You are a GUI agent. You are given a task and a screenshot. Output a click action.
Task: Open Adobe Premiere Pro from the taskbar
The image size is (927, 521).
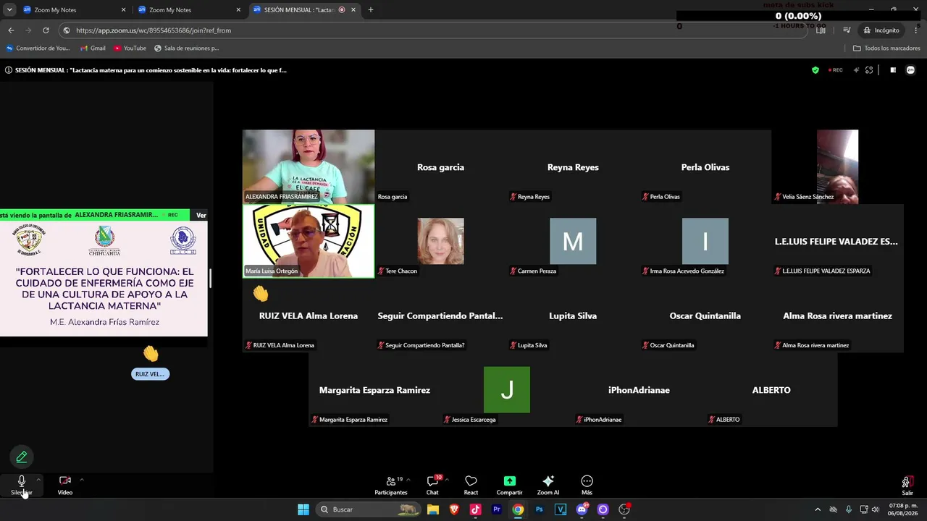497,509
